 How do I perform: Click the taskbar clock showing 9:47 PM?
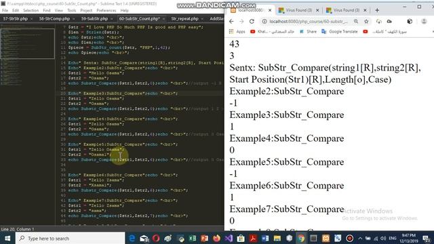tap(408, 238)
